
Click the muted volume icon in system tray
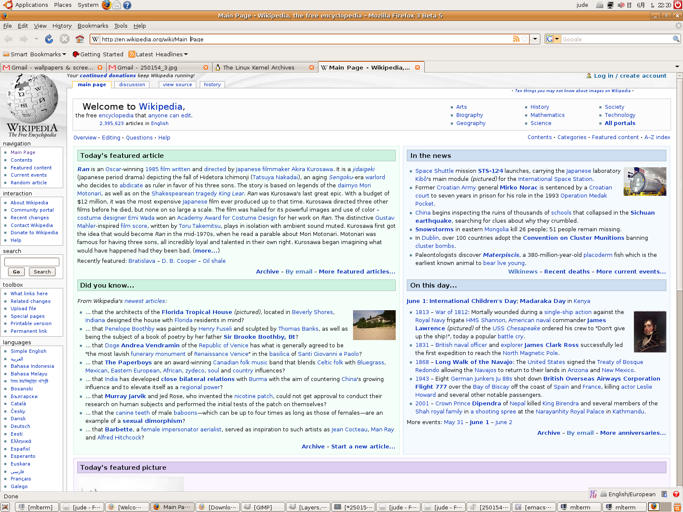point(621,5)
